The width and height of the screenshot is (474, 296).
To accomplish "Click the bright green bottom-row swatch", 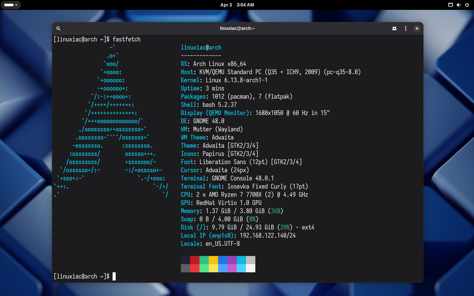I will pyautogui.click(x=204, y=268).
